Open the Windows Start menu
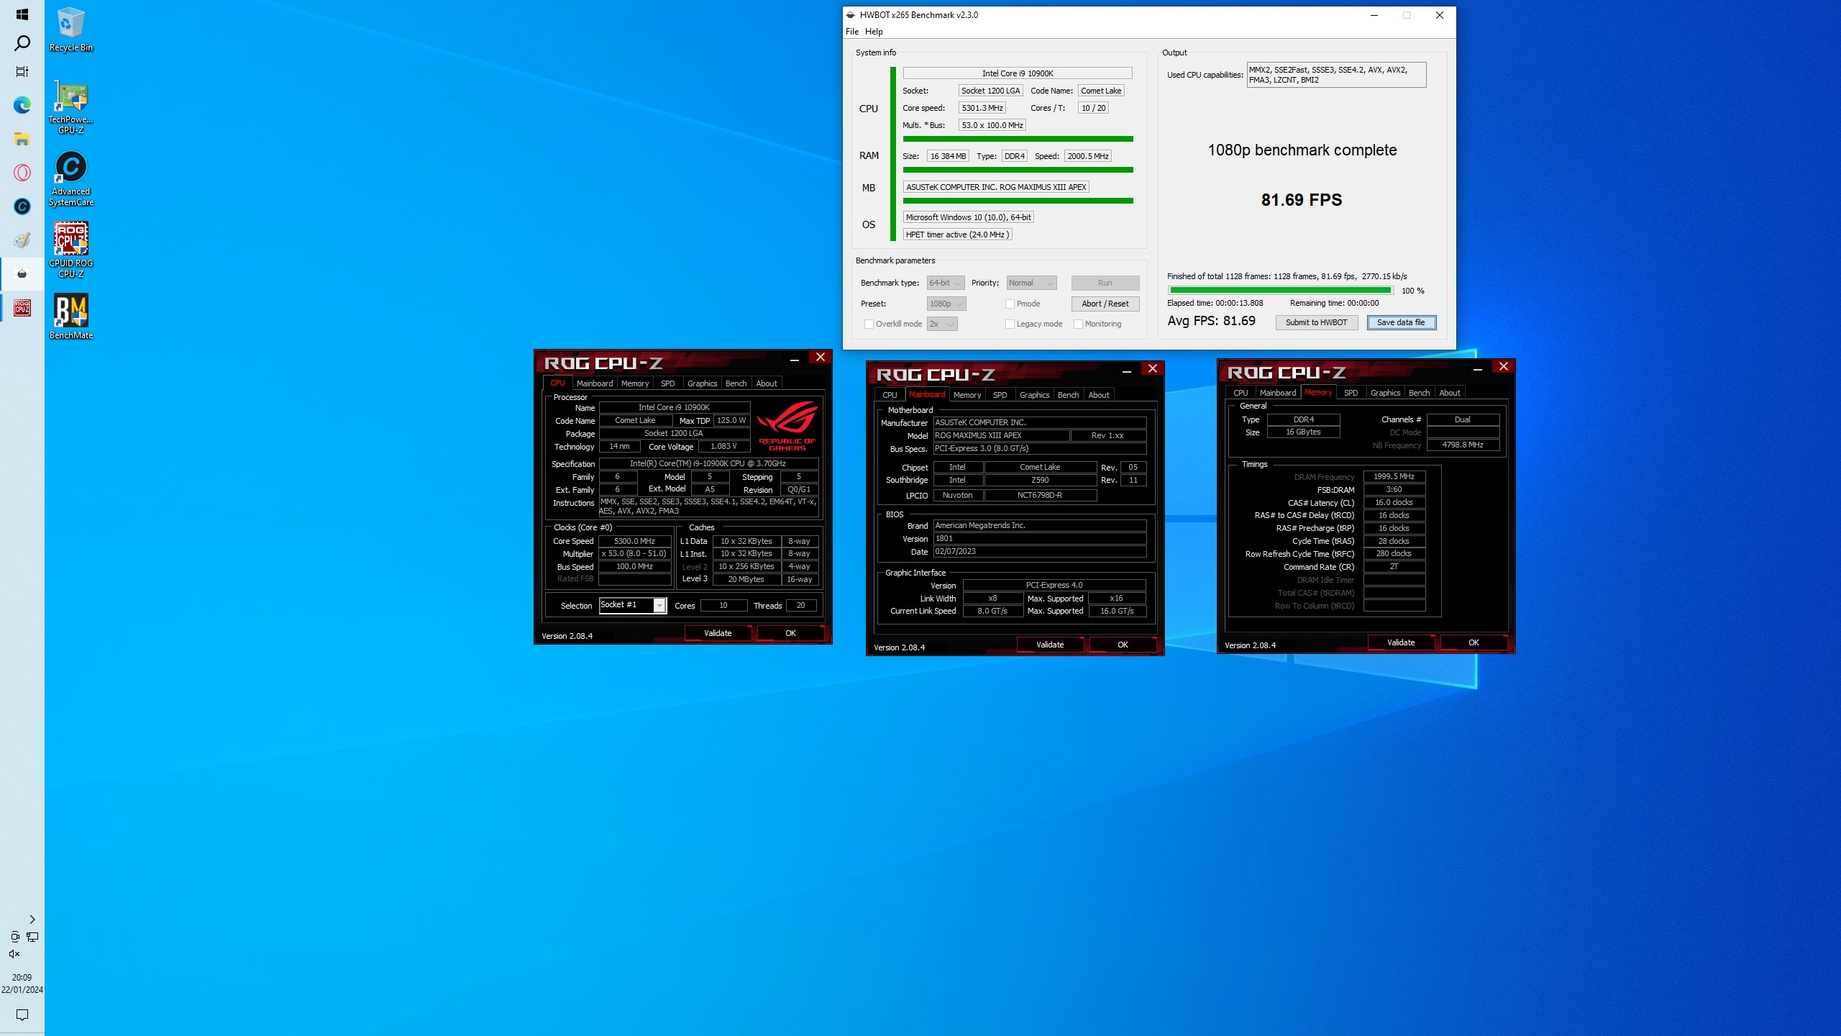Viewport: 1841px width, 1036px height. coord(22,14)
